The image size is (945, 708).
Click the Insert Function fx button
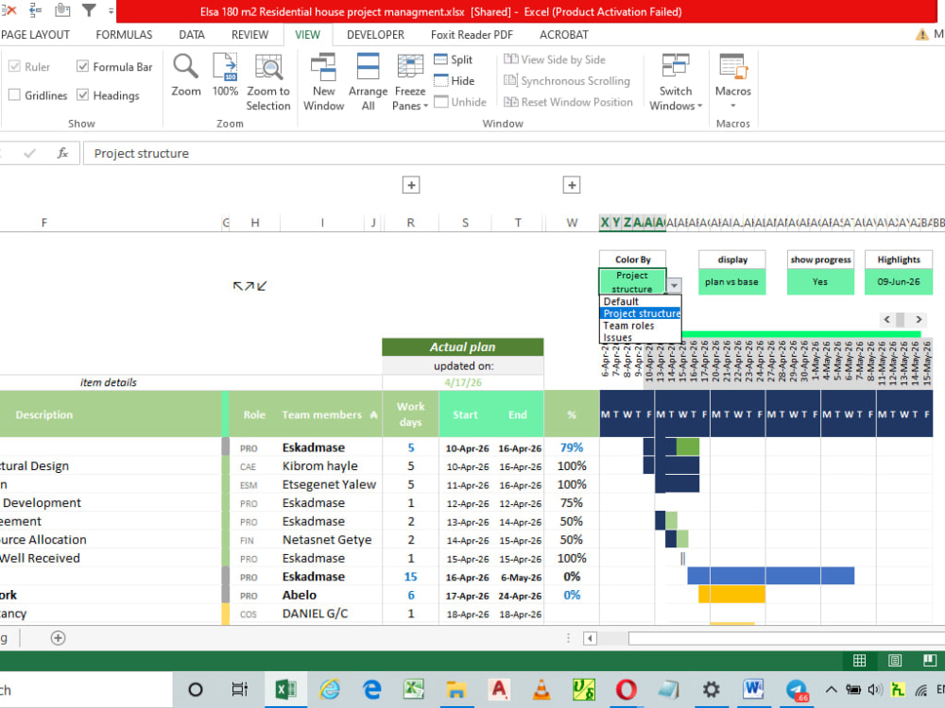tap(62, 154)
